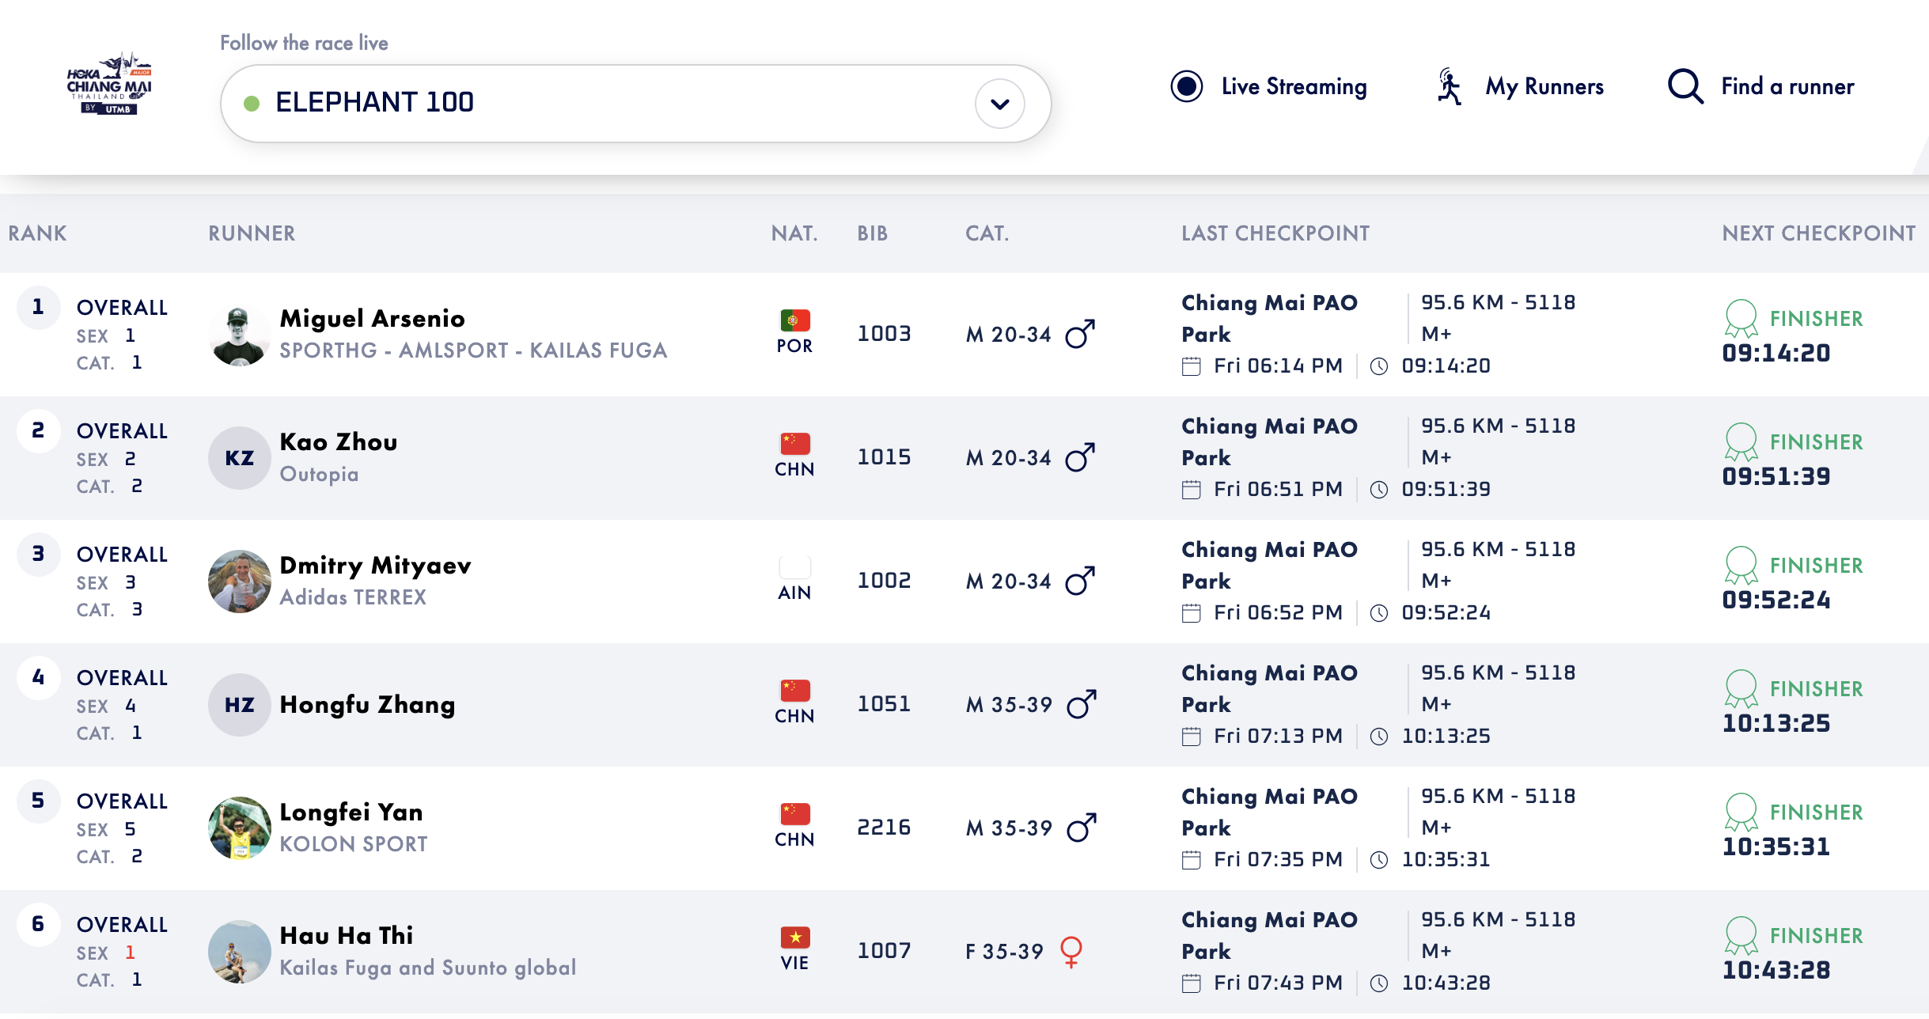Click the Vietnam flag icon
The image size is (1929, 1019).
(794, 938)
